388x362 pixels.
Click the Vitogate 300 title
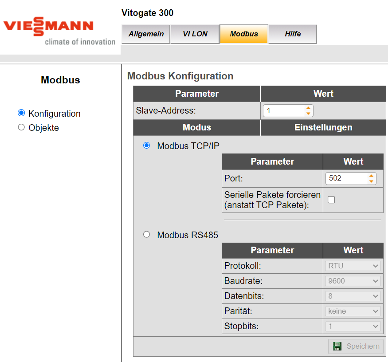(x=148, y=13)
